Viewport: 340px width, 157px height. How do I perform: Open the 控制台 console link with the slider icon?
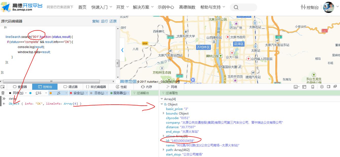coord(310,7)
